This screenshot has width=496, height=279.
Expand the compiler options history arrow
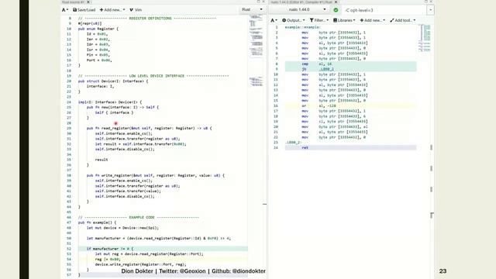coord(430,10)
